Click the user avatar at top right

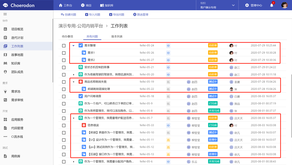[x=284, y=5]
